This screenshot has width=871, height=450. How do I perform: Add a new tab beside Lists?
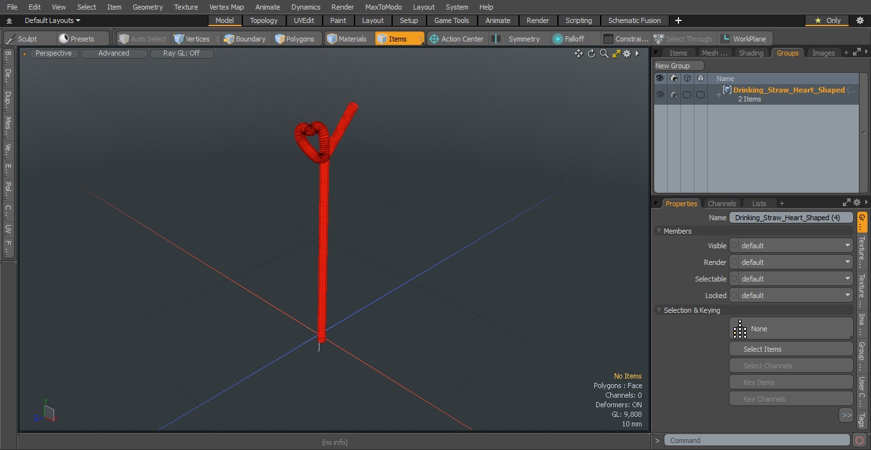click(782, 204)
